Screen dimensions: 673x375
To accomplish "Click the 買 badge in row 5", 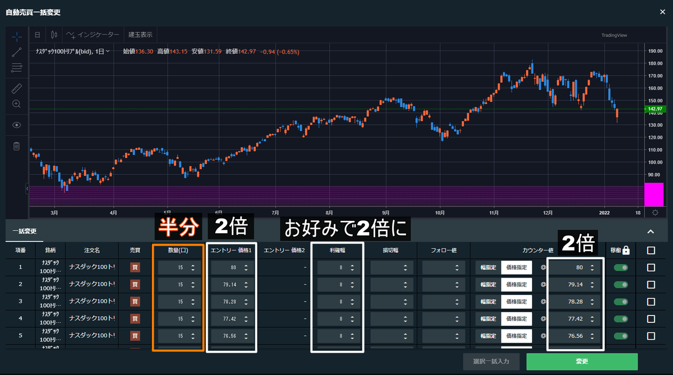I will point(135,336).
